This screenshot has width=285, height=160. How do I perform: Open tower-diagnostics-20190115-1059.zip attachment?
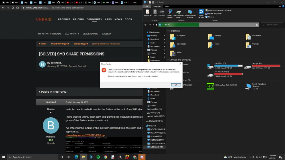85,135
